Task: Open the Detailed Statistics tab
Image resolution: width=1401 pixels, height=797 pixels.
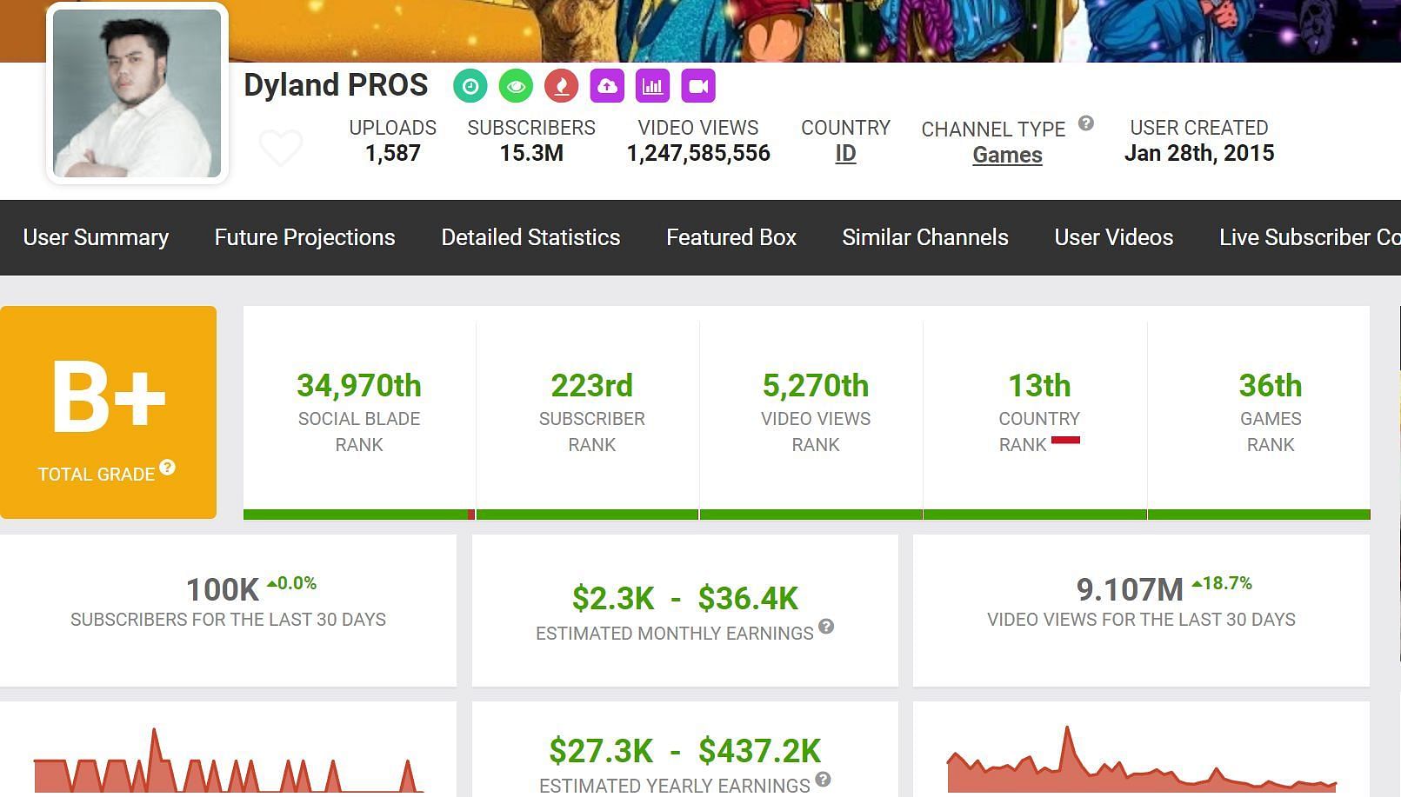Action: click(530, 237)
